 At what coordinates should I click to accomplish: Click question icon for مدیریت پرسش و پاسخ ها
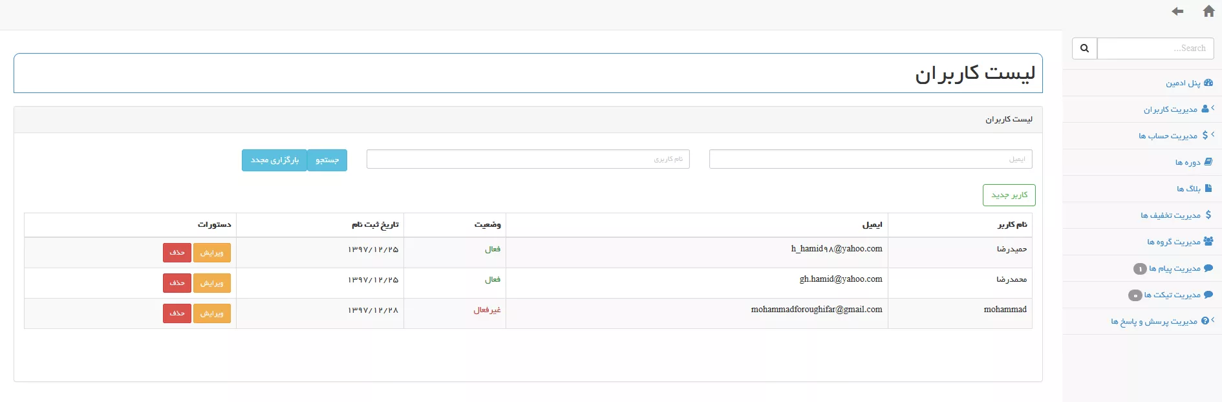pos(1205,321)
